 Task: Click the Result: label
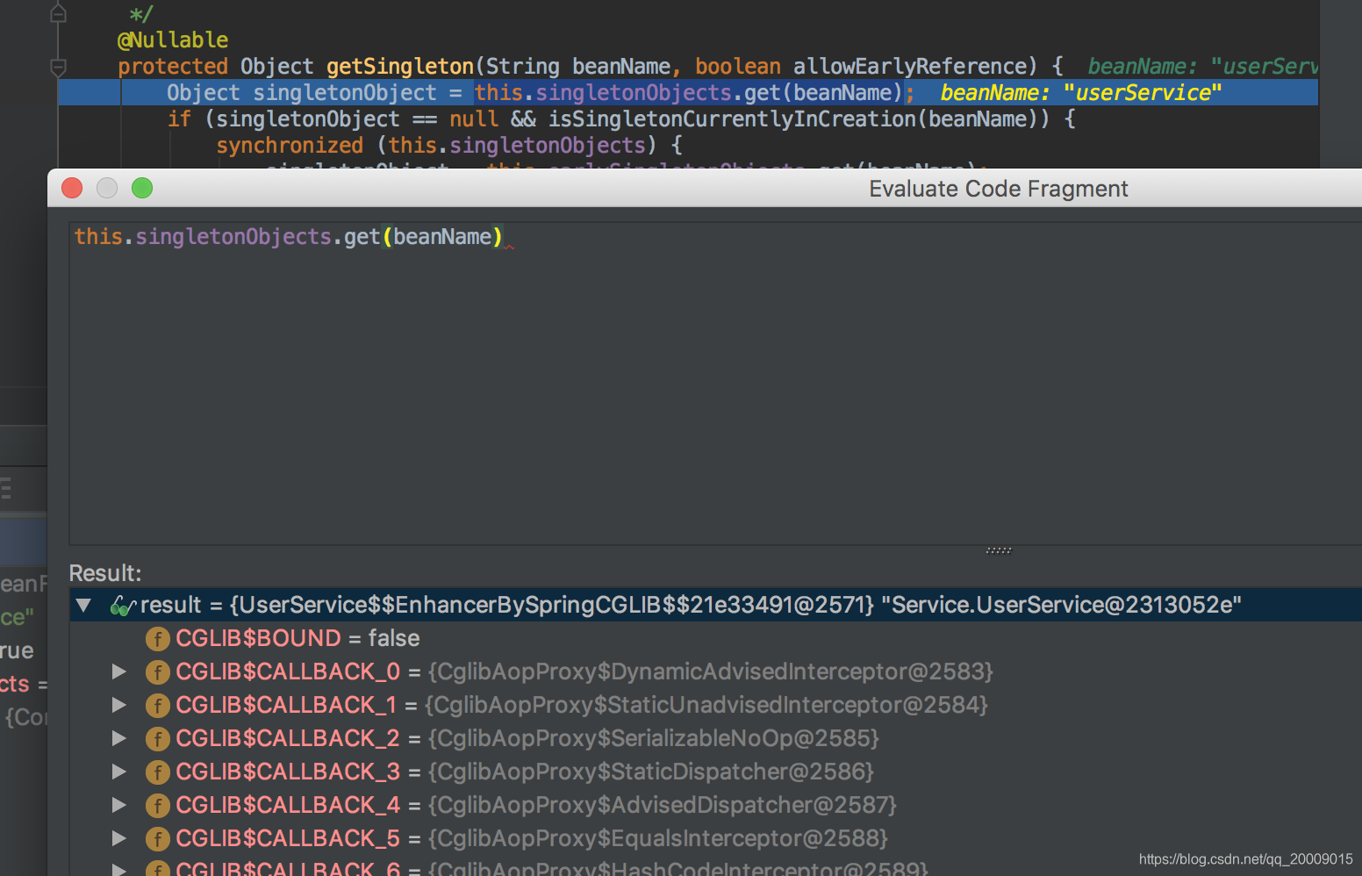[x=105, y=573]
